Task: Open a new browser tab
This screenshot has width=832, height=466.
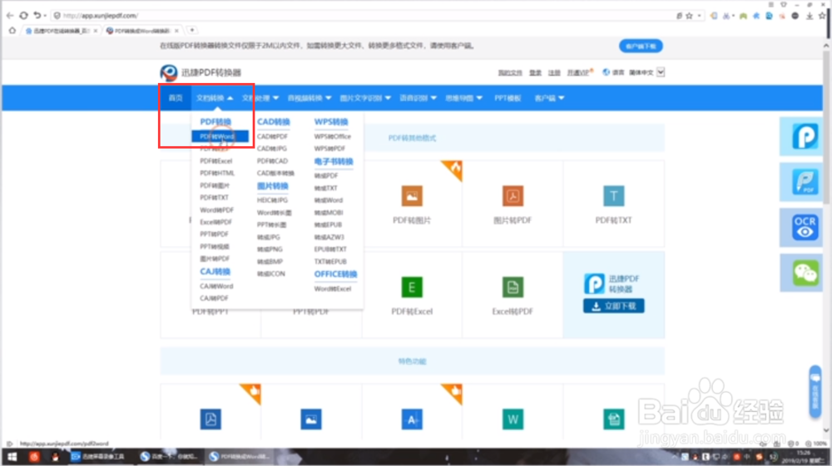Action: tap(192, 30)
